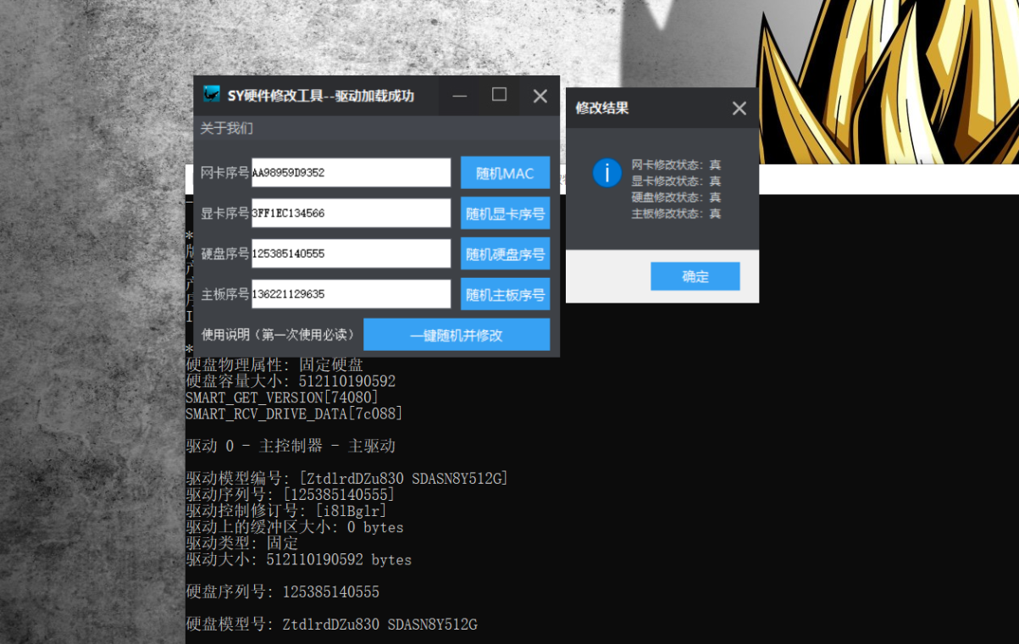This screenshot has width=1019, height=644.
Task: Open the 关于我们 menu
Action: [226, 129]
